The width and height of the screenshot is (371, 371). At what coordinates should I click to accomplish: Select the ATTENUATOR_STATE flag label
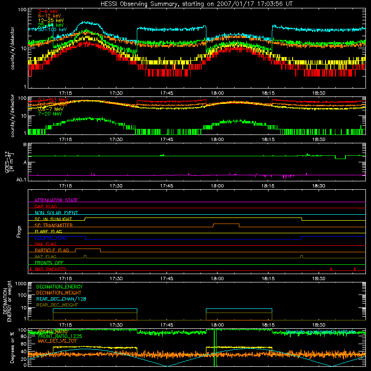(x=56, y=200)
